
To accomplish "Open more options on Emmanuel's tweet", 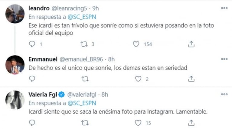I will [x=224, y=59].
